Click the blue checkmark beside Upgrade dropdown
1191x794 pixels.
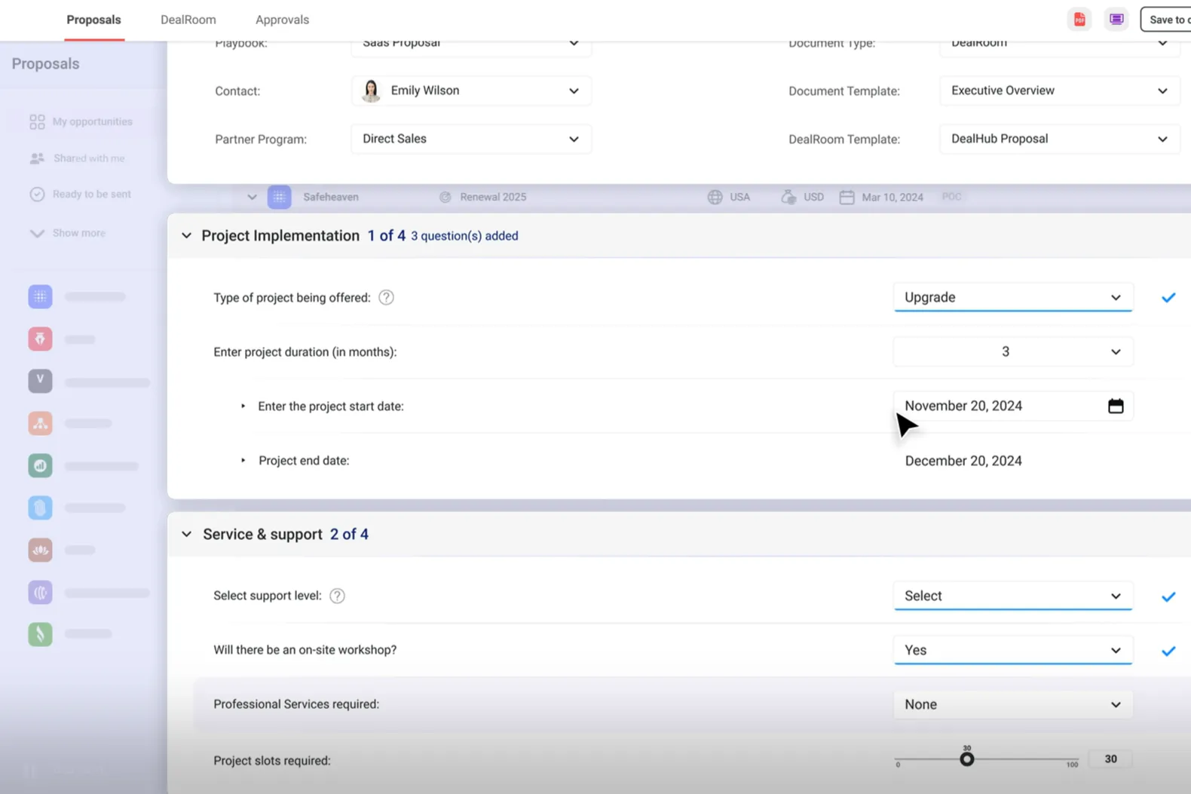click(x=1168, y=298)
